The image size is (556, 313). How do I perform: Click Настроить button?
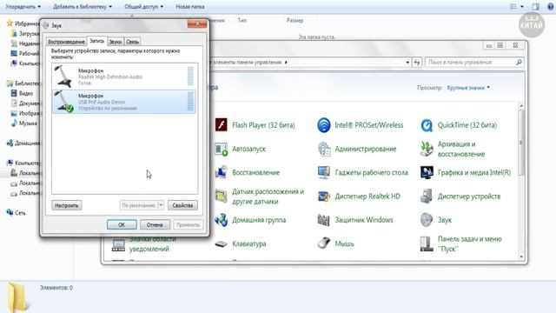(66, 205)
